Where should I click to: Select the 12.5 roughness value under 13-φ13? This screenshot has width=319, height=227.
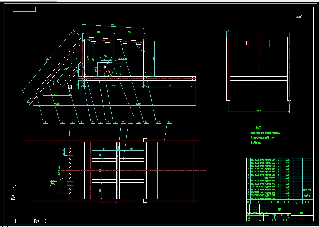click(53, 184)
